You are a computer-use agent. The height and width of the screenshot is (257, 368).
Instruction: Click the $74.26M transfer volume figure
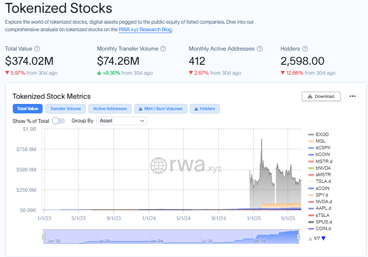(118, 61)
